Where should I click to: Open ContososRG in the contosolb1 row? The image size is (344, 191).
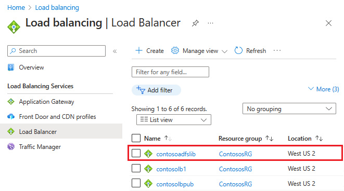point(235,169)
